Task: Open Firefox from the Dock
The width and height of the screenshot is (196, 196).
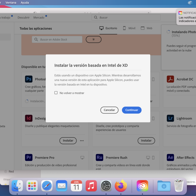Action: (x=121, y=186)
